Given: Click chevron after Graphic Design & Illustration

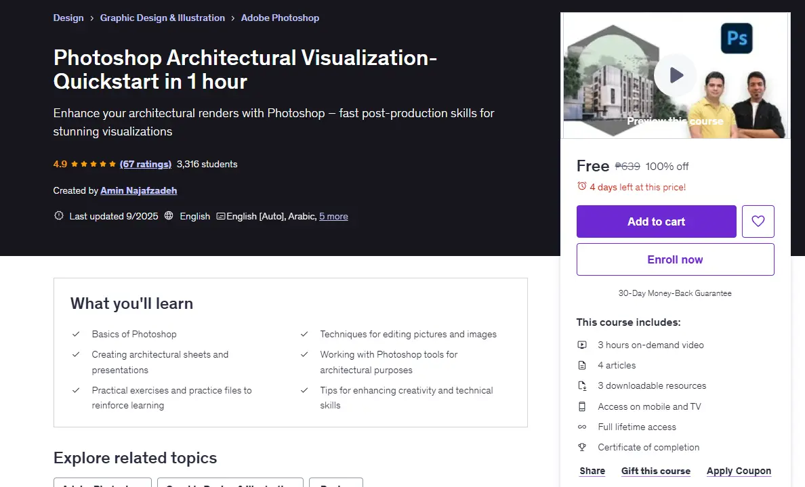Looking at the screenshot, I should (233, 18).
